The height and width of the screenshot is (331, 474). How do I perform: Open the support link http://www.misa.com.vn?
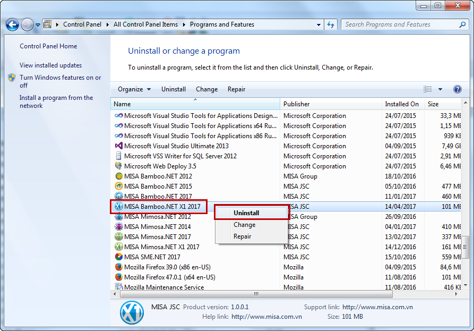377,307
